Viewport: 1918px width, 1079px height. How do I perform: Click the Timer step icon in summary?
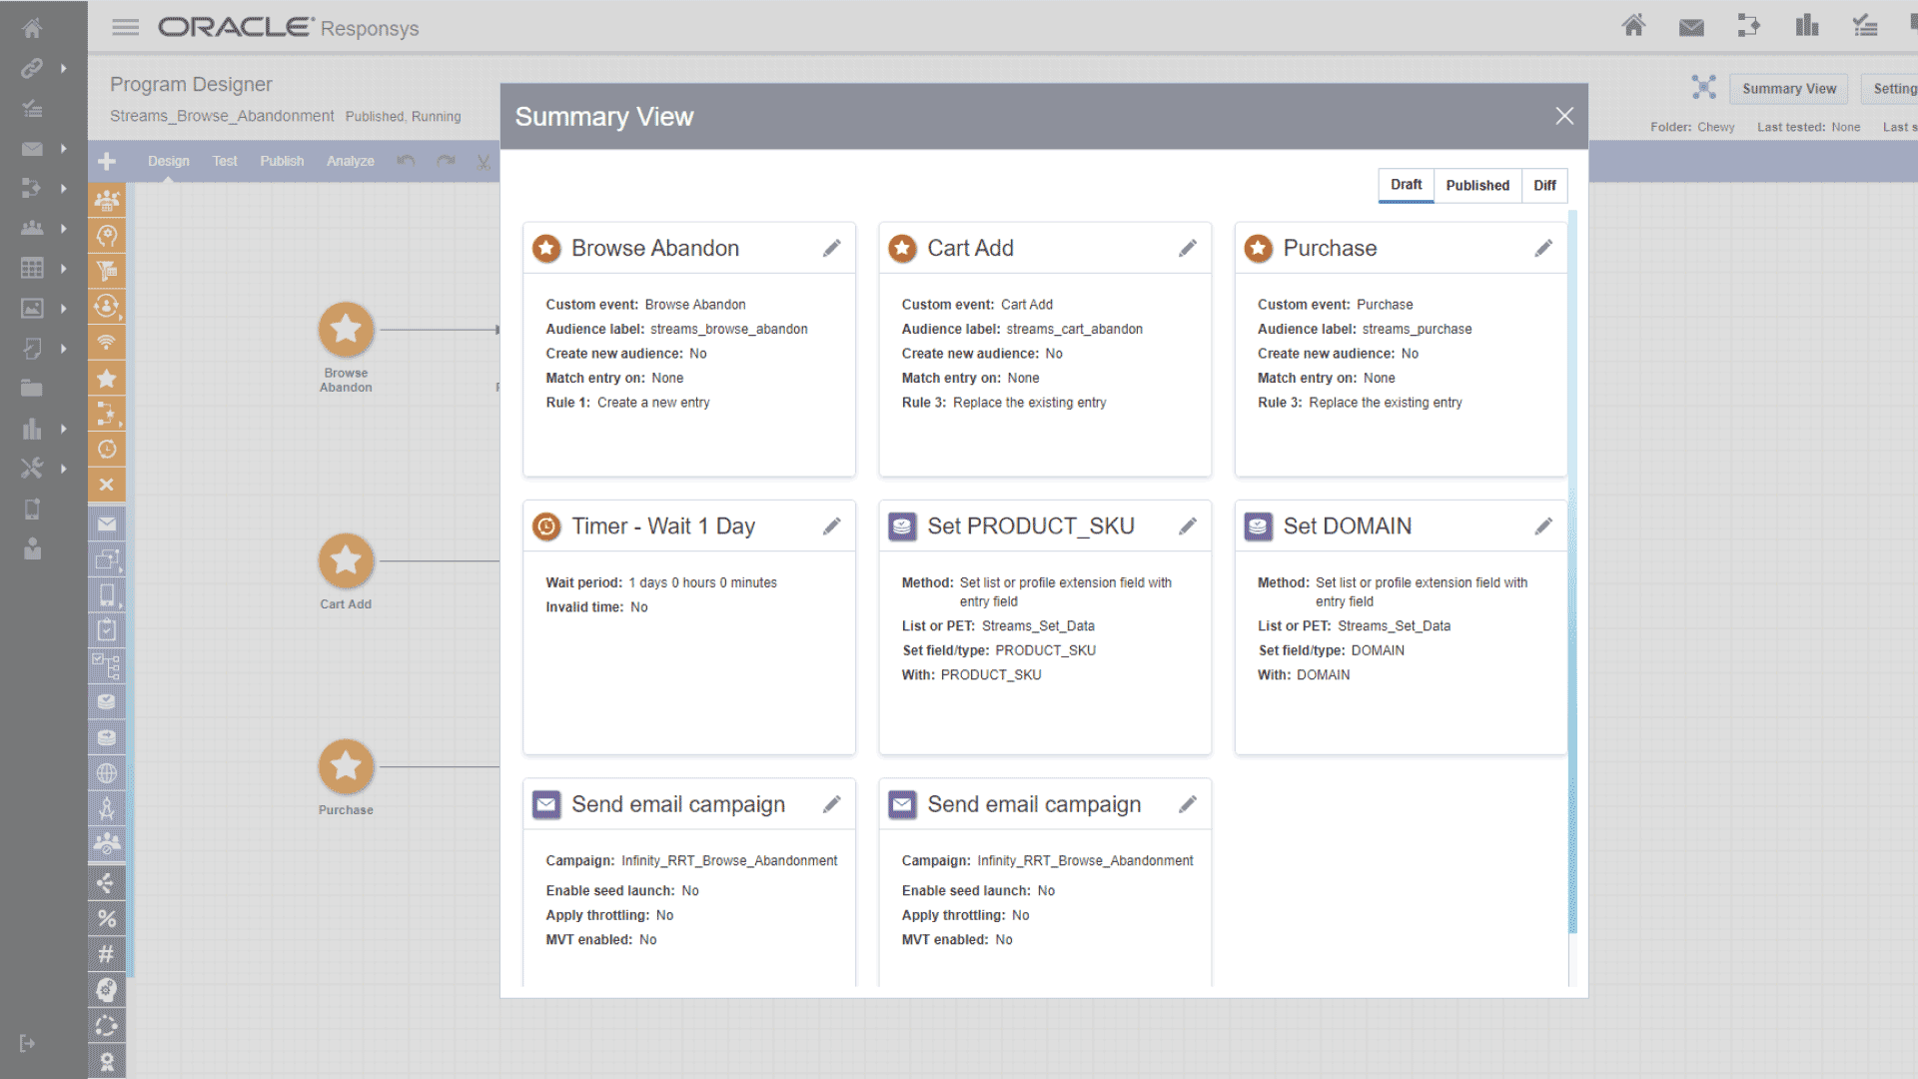click(x=545, y=525)
